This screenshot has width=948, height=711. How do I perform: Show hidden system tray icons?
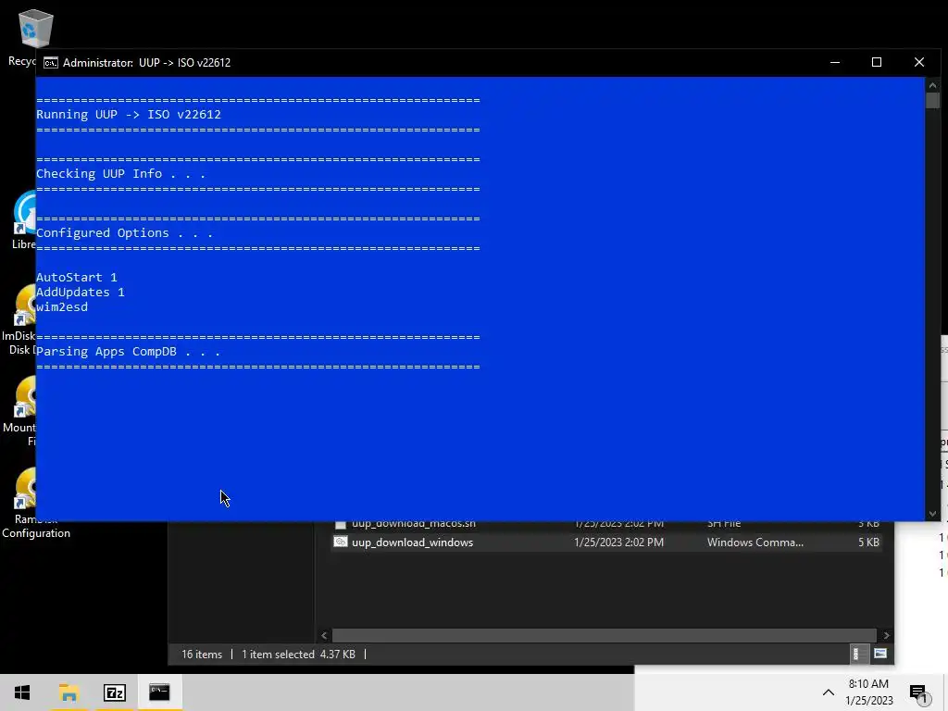click(829, 692)
